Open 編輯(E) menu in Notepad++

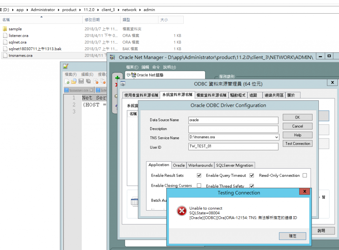(x=87, y=75)
